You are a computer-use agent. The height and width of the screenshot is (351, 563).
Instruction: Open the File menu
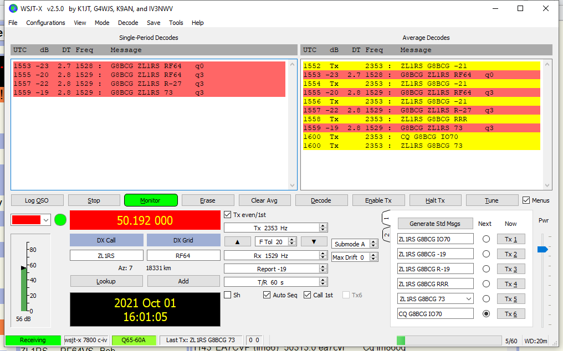tap(13, 23)
